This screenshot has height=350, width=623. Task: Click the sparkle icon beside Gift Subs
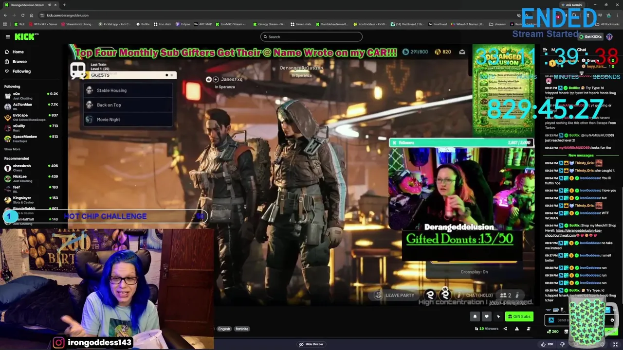498,316
